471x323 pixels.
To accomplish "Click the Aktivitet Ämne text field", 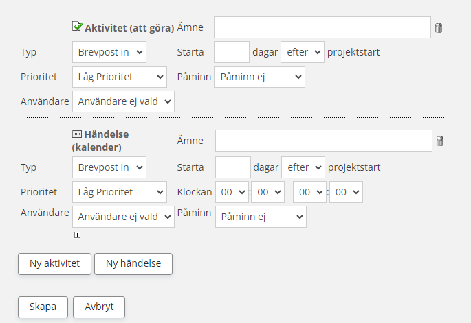I will 322,27.
